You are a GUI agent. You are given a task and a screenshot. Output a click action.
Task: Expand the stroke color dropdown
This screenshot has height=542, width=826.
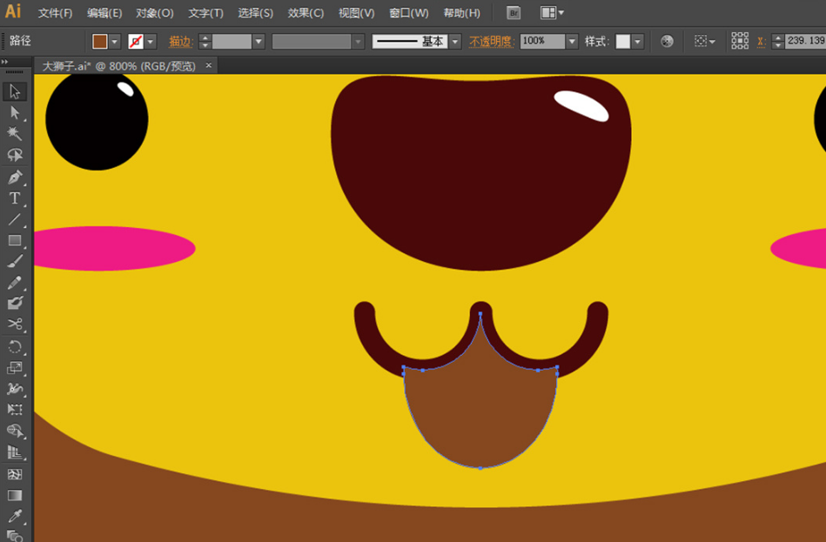(x=151, y=42)
